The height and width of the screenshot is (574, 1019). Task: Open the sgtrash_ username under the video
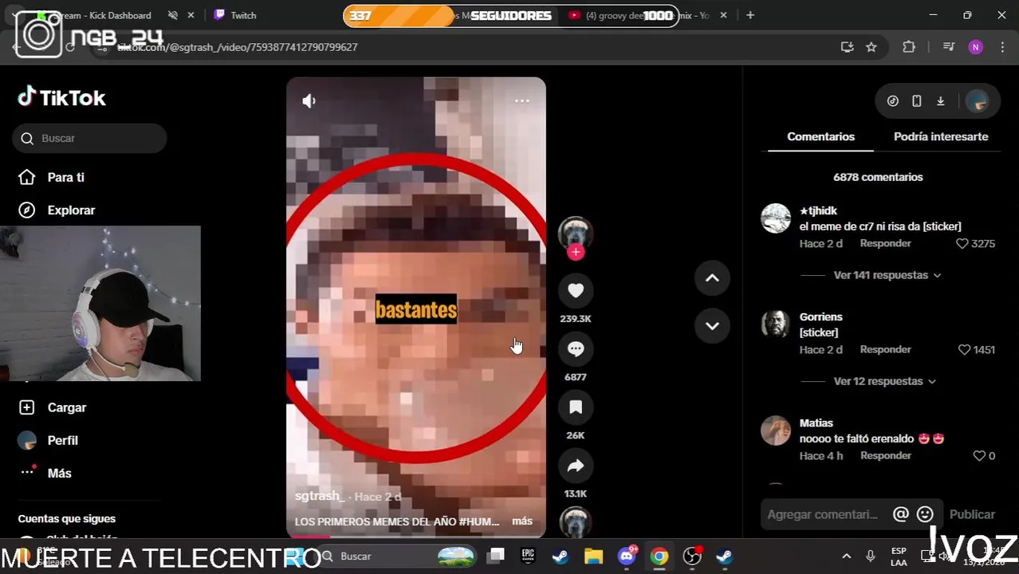pyautogui.click(x=320, y=496)
